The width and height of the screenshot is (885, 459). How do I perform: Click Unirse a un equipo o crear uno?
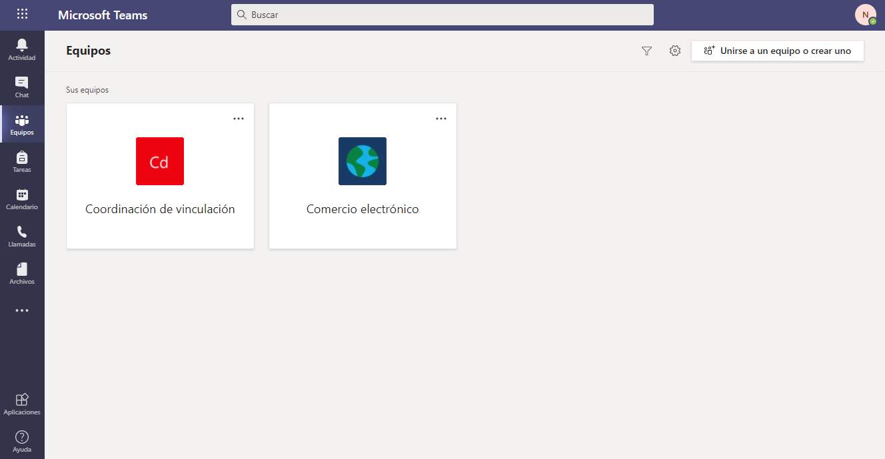click(778, 51)
